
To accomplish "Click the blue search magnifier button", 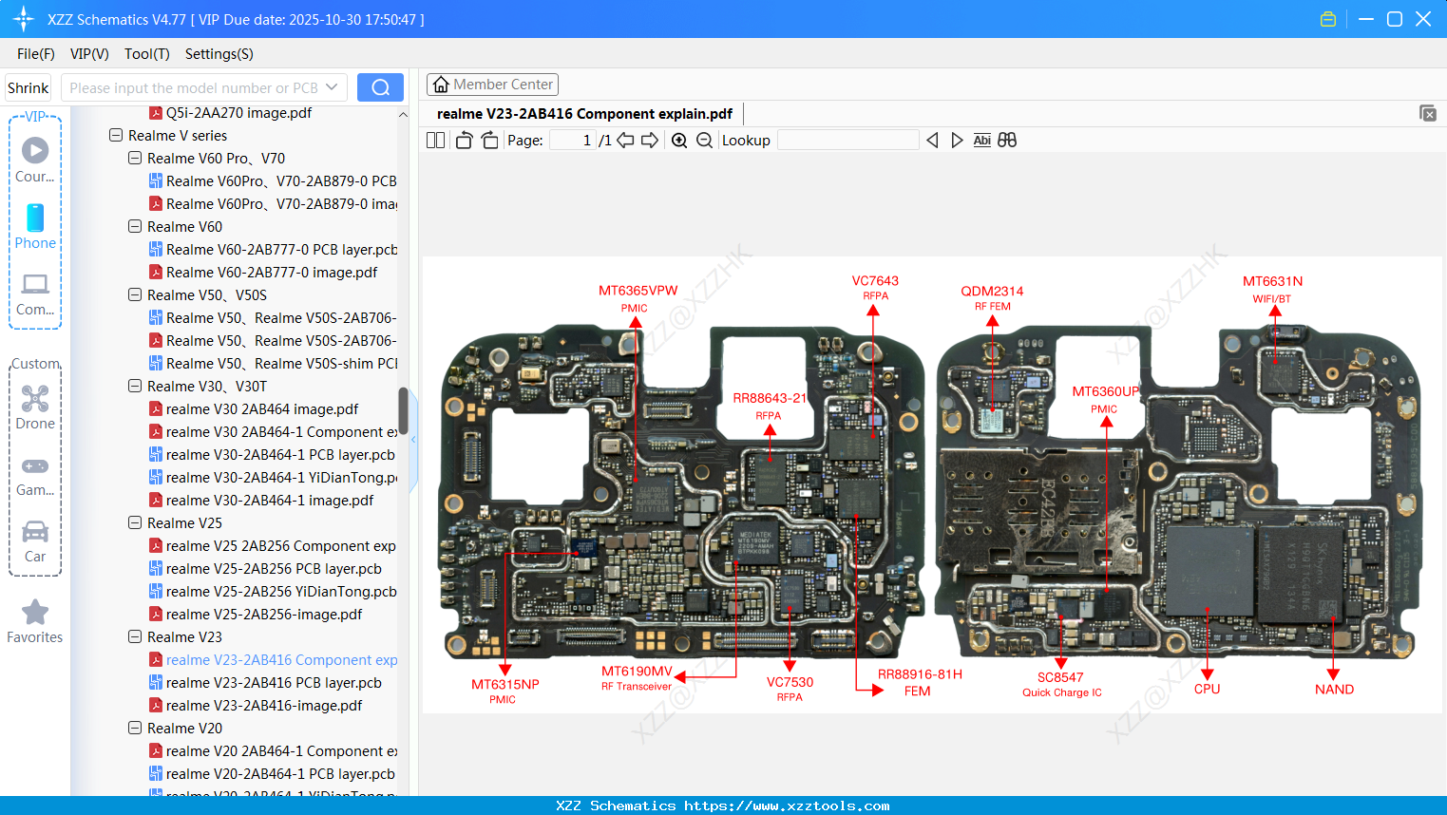I will pos(380,87).
